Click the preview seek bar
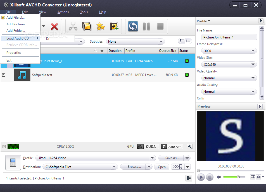 click(230, 170)
